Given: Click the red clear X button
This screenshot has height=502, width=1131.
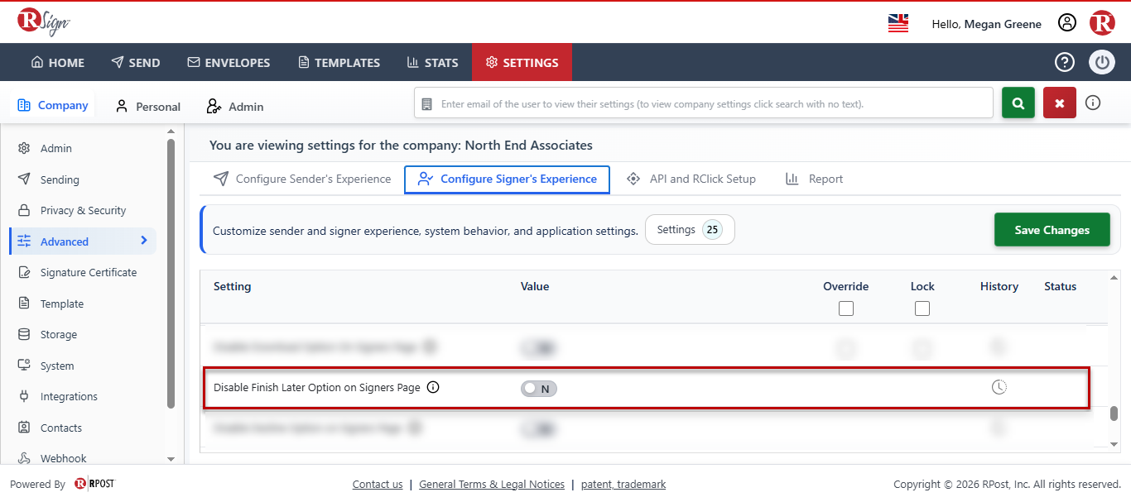Looking at the screenshot, I should click(x=1060, y=103).
